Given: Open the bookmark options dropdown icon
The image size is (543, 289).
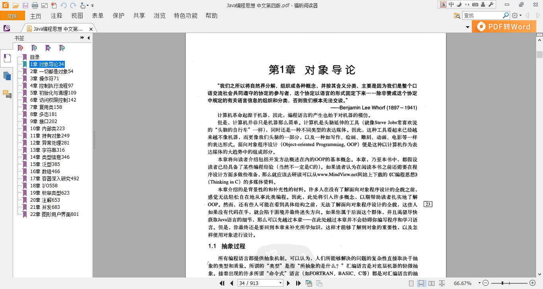Looking at the screenshot, I should (62, 48).
